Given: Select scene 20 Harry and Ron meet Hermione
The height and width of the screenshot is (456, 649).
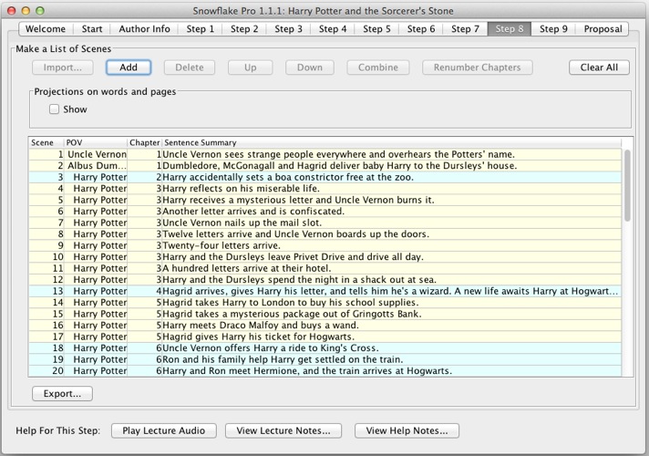Looking at the screenshot, I should [392, 370].
